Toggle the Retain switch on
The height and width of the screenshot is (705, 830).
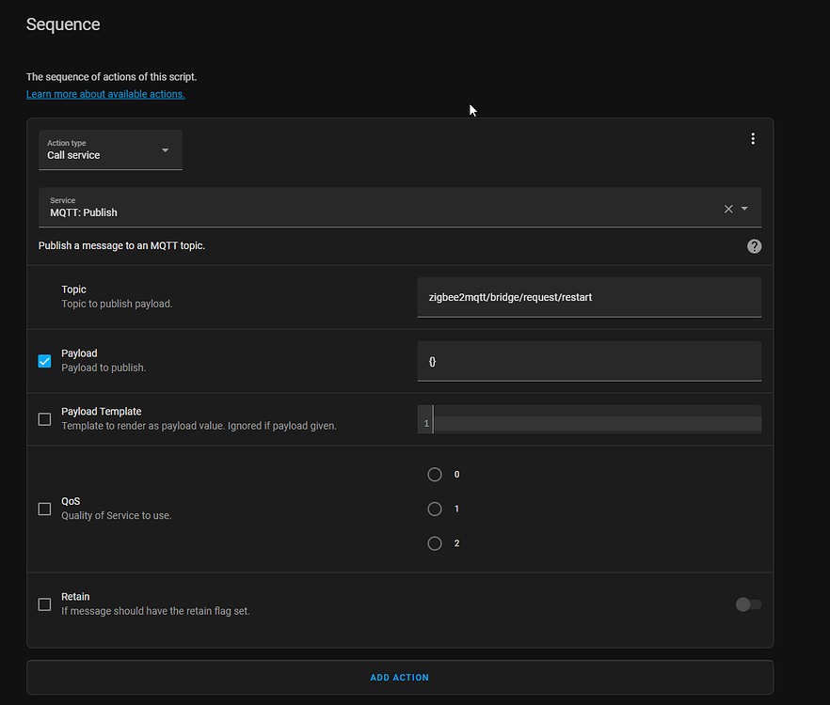(x=748, y=604)
